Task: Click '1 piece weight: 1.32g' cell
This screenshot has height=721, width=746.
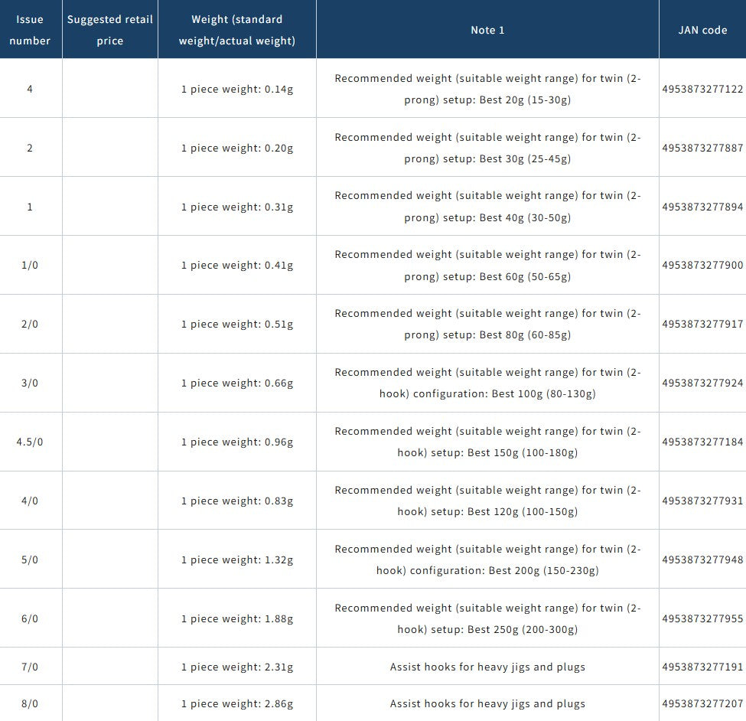Action: click(x=237, y=560)
